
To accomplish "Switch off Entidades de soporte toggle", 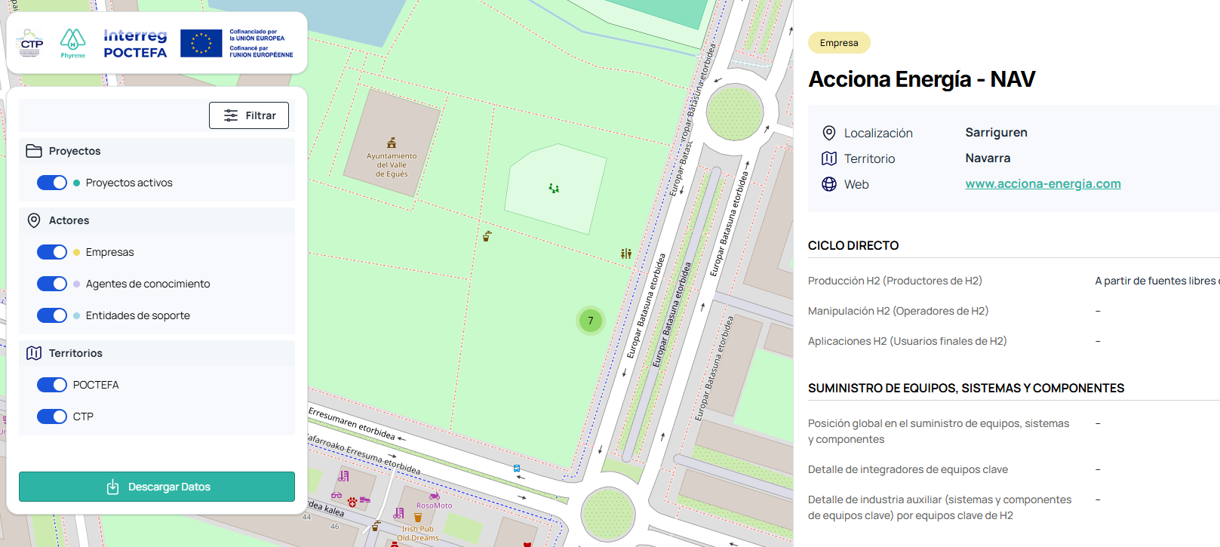I will point(52,315).
